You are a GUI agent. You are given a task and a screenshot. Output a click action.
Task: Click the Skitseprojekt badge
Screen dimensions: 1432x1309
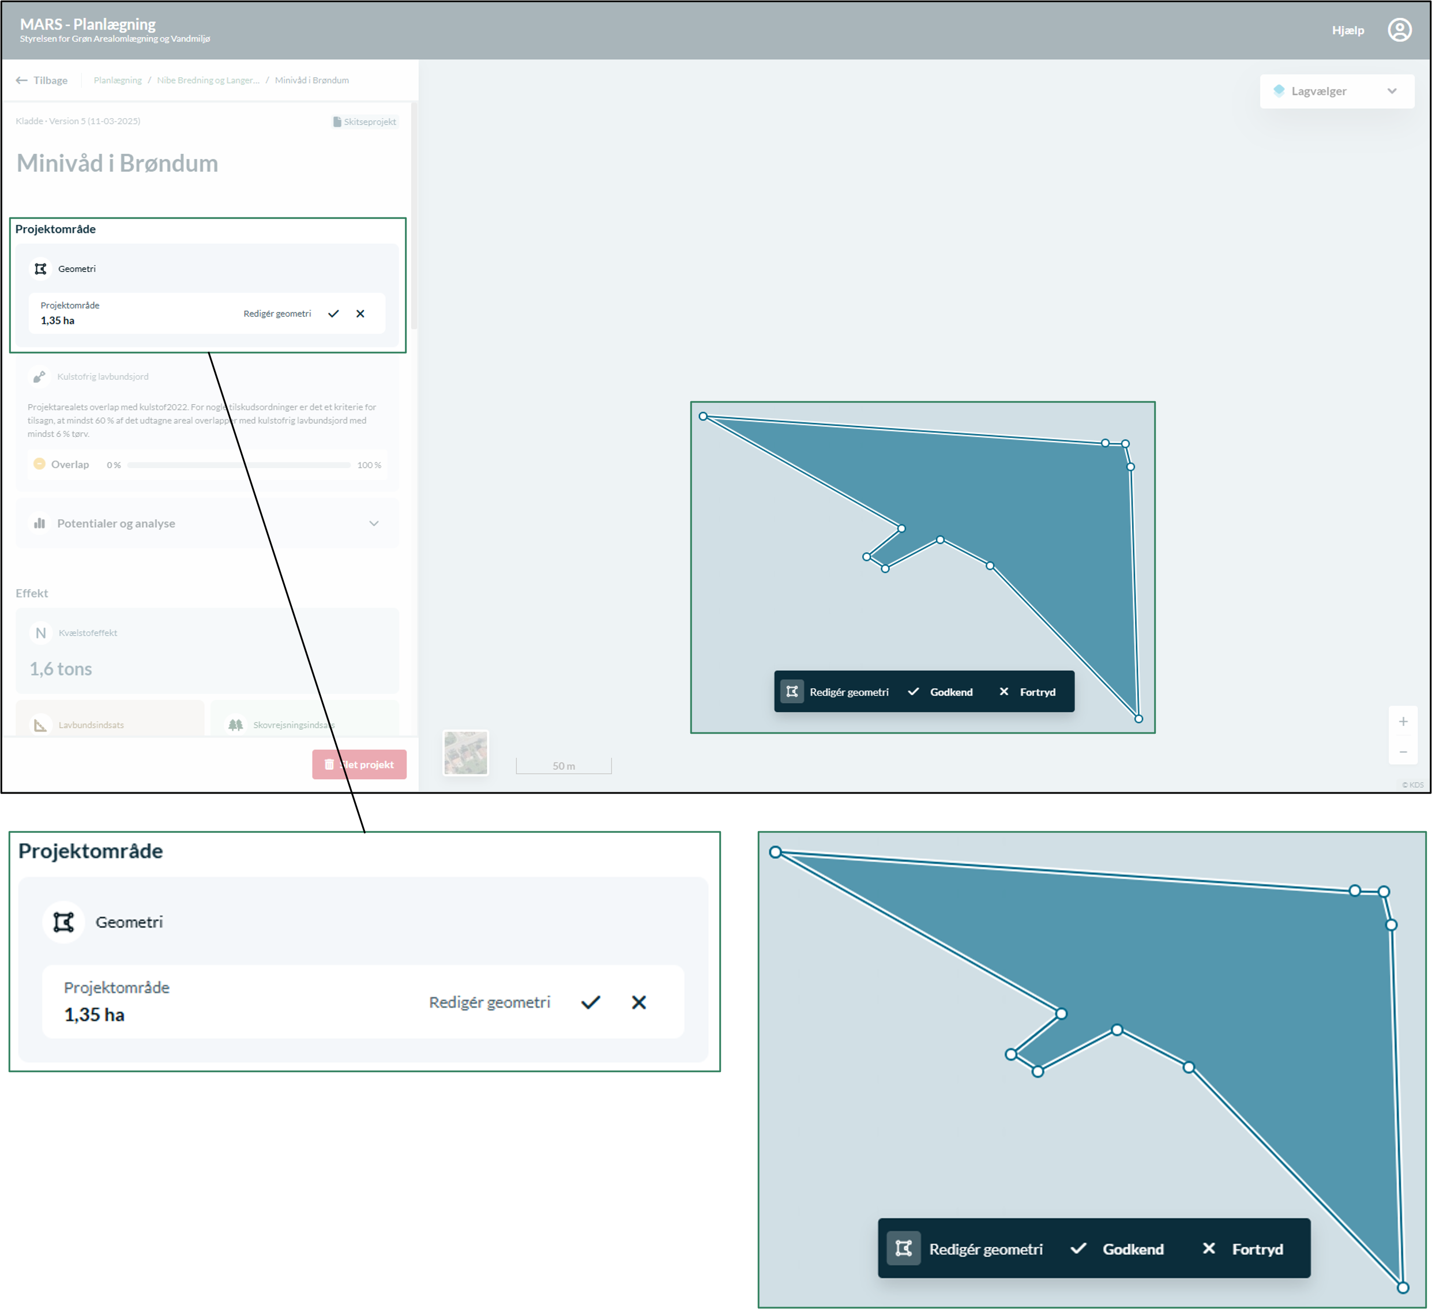tap(364, 122)
